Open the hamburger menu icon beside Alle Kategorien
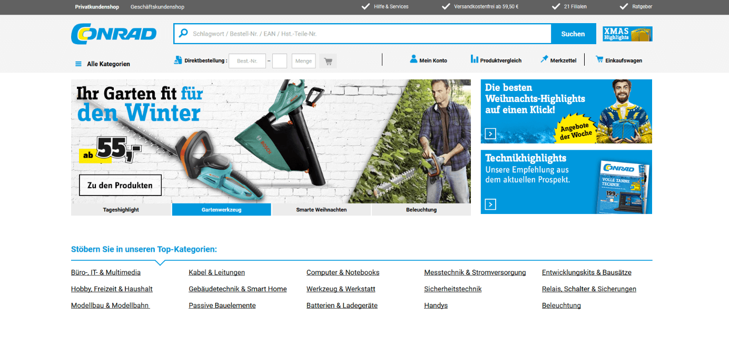729x338 pixels. [x=78, y=64]
